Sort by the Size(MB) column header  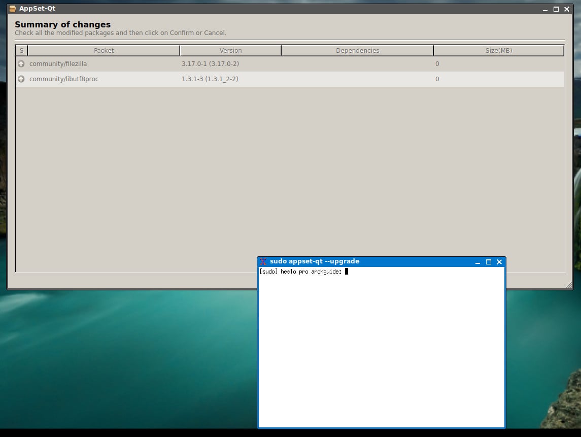tap(499, 50)
